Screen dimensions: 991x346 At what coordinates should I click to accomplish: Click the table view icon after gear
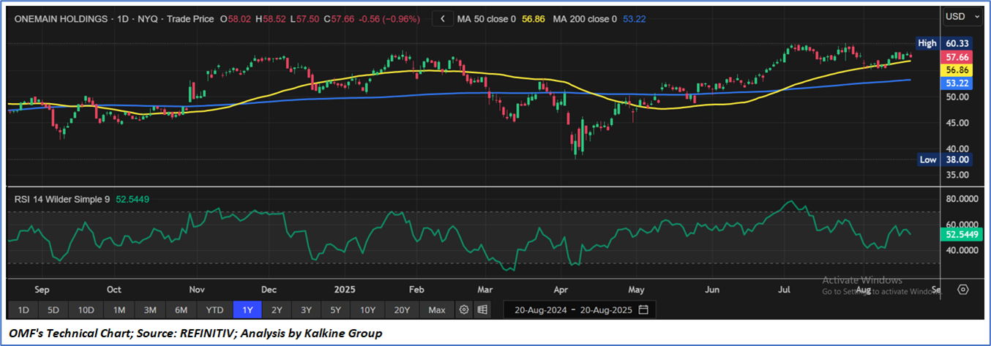click(x=482, y=309)
